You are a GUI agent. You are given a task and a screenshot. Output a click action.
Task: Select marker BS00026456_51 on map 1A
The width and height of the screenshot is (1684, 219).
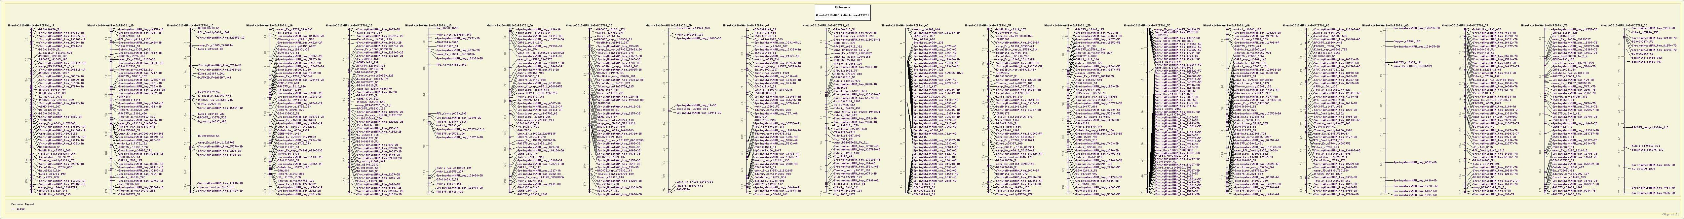(x=50, y=29)
